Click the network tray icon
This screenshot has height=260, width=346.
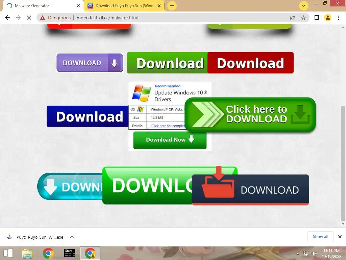click(306, 254)
